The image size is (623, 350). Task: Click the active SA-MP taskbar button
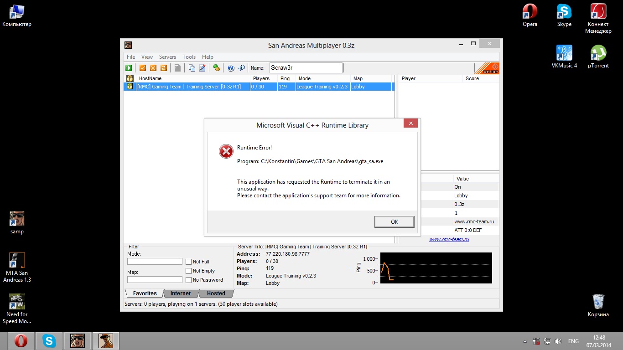(105, 341)
